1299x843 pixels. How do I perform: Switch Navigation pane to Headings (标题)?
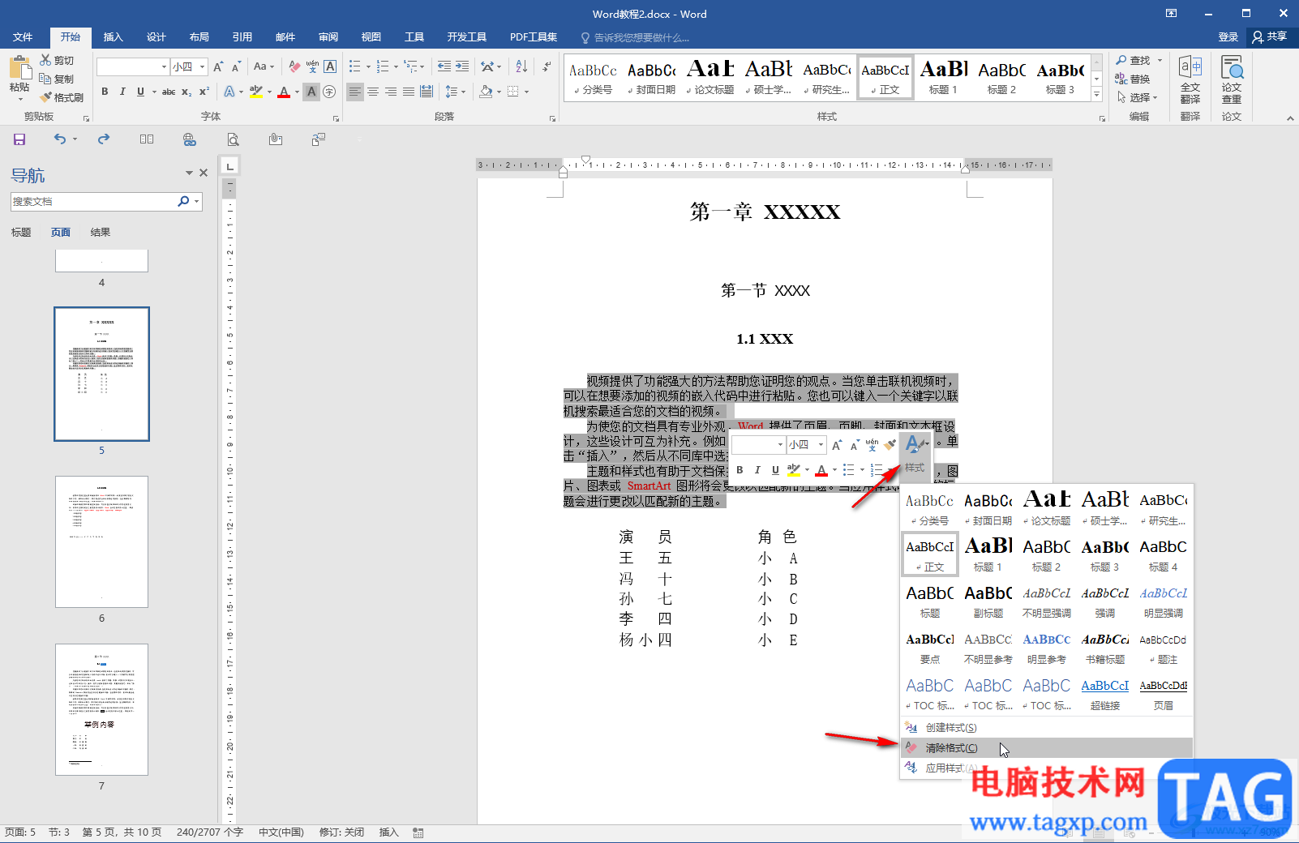click(x=21, y=233)
